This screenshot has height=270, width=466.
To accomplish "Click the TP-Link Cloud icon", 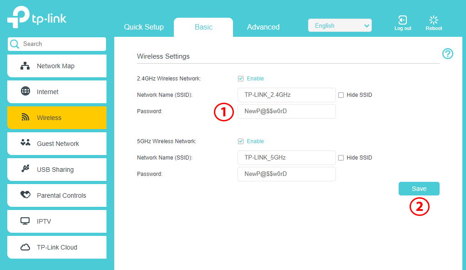I will pos(25,247).
